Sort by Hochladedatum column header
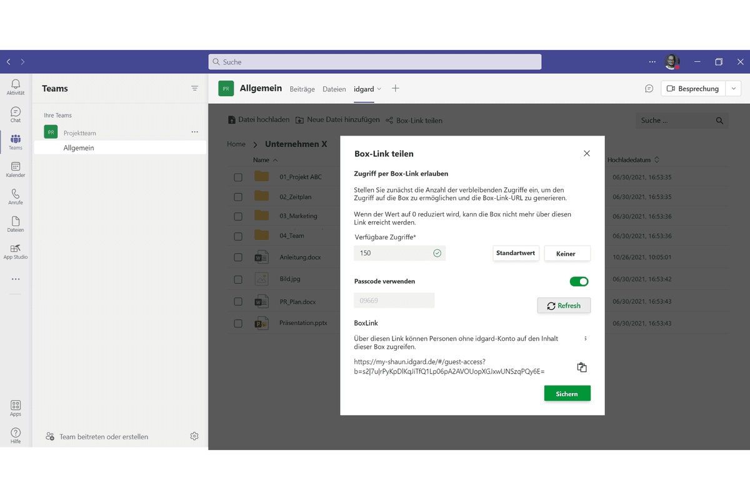The width and height of the screenshot is (750, 500). (633, 160)
